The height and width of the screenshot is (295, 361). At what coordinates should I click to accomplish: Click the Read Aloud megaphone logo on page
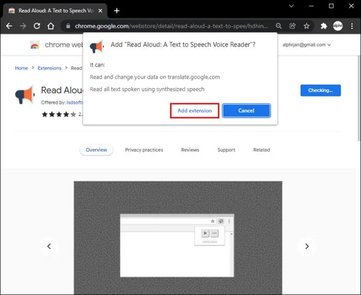click(25, 94)
